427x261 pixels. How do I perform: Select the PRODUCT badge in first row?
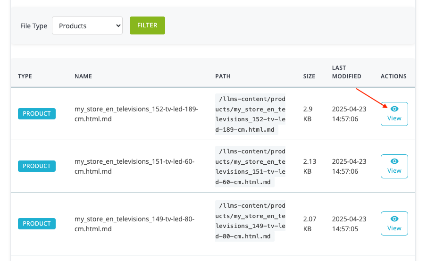tap(37, 114)
